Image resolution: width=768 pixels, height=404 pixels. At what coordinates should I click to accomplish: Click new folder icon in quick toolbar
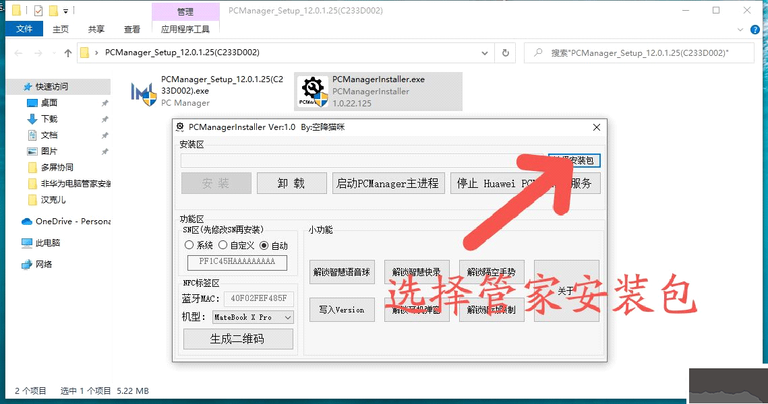click(53, 10)
